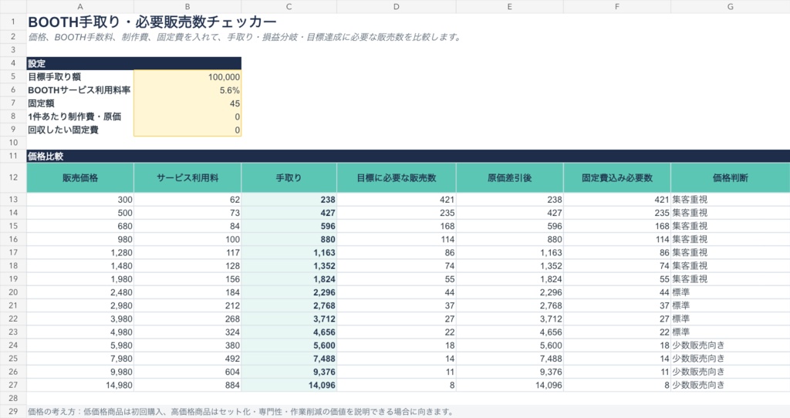
Task: Click the 販売価格 column heading
Action: pos(80,177)
